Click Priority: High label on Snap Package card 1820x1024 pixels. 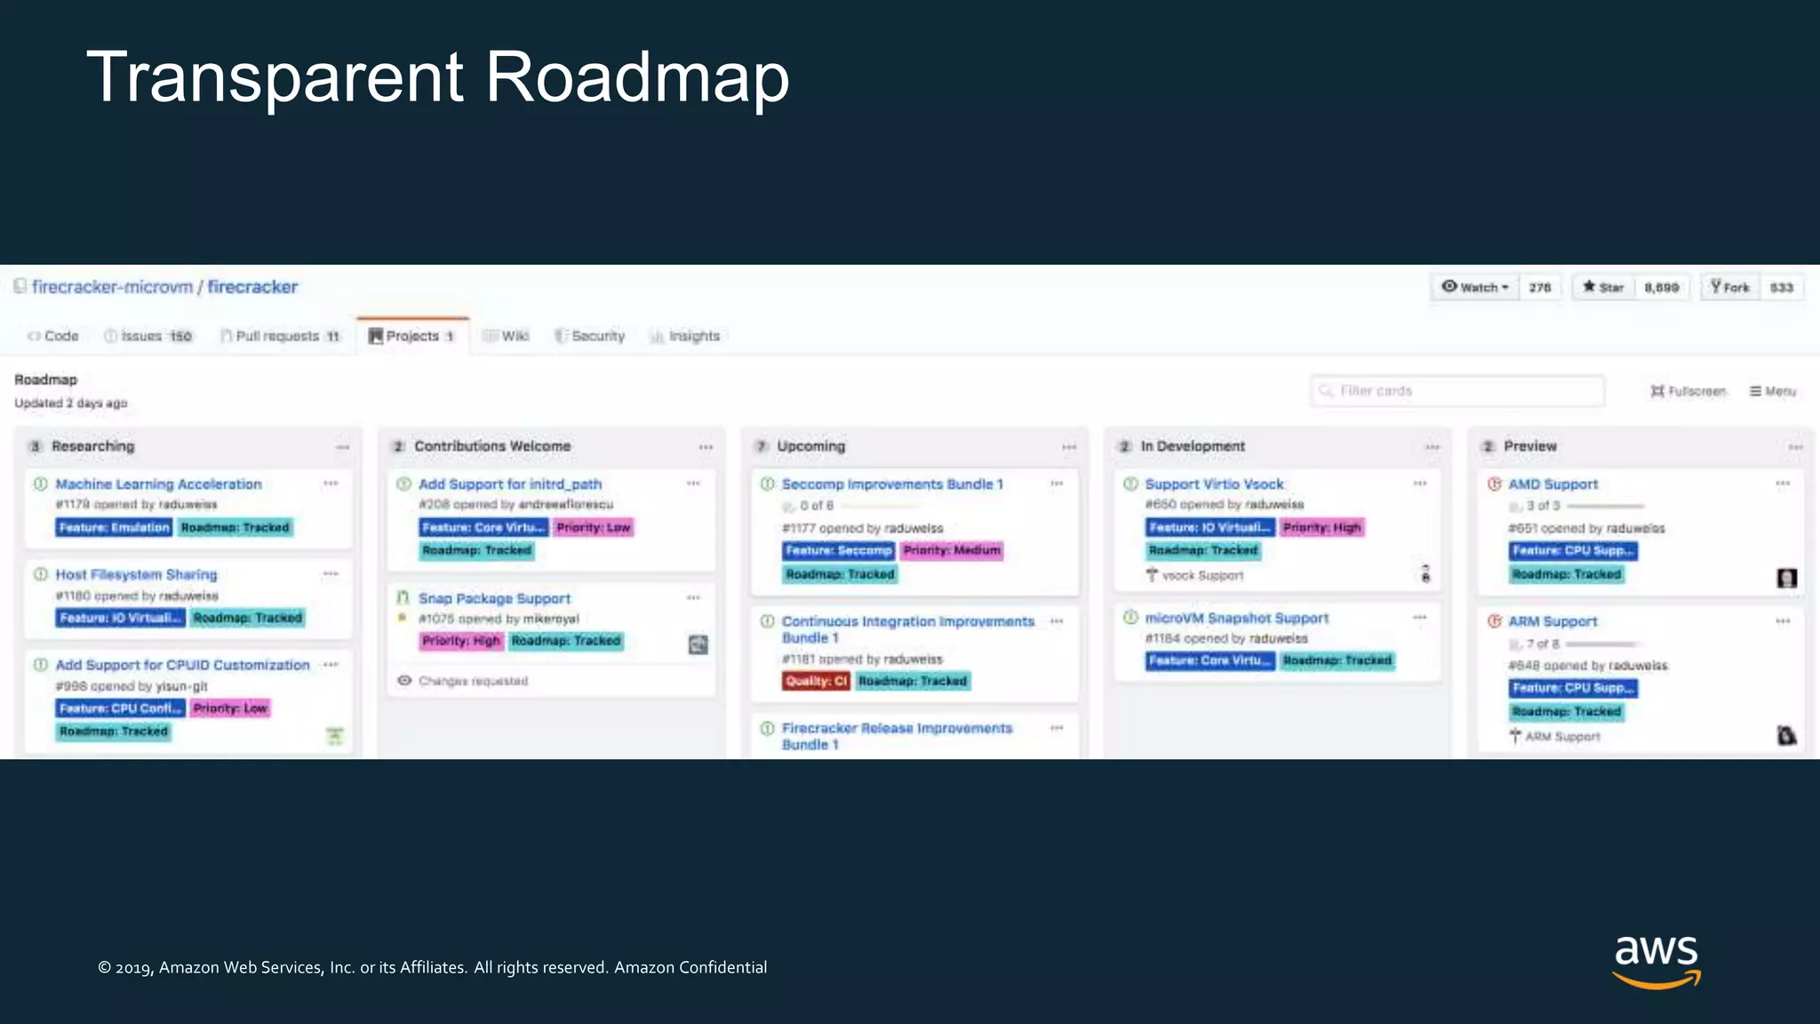click(x=460, y=641)
